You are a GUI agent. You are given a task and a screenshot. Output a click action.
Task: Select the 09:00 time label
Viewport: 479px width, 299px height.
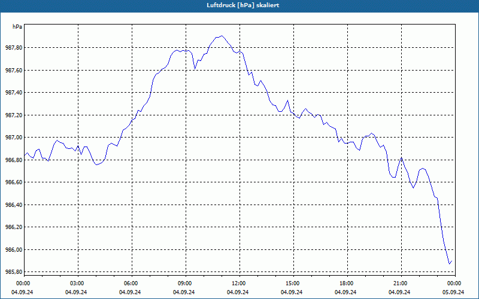click(x=186, y=283)
